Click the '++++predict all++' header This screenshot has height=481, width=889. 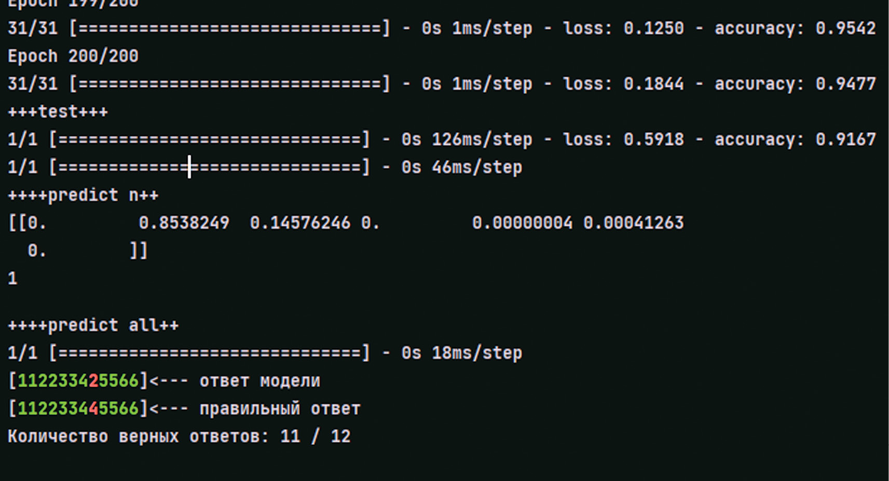(93, 325)
